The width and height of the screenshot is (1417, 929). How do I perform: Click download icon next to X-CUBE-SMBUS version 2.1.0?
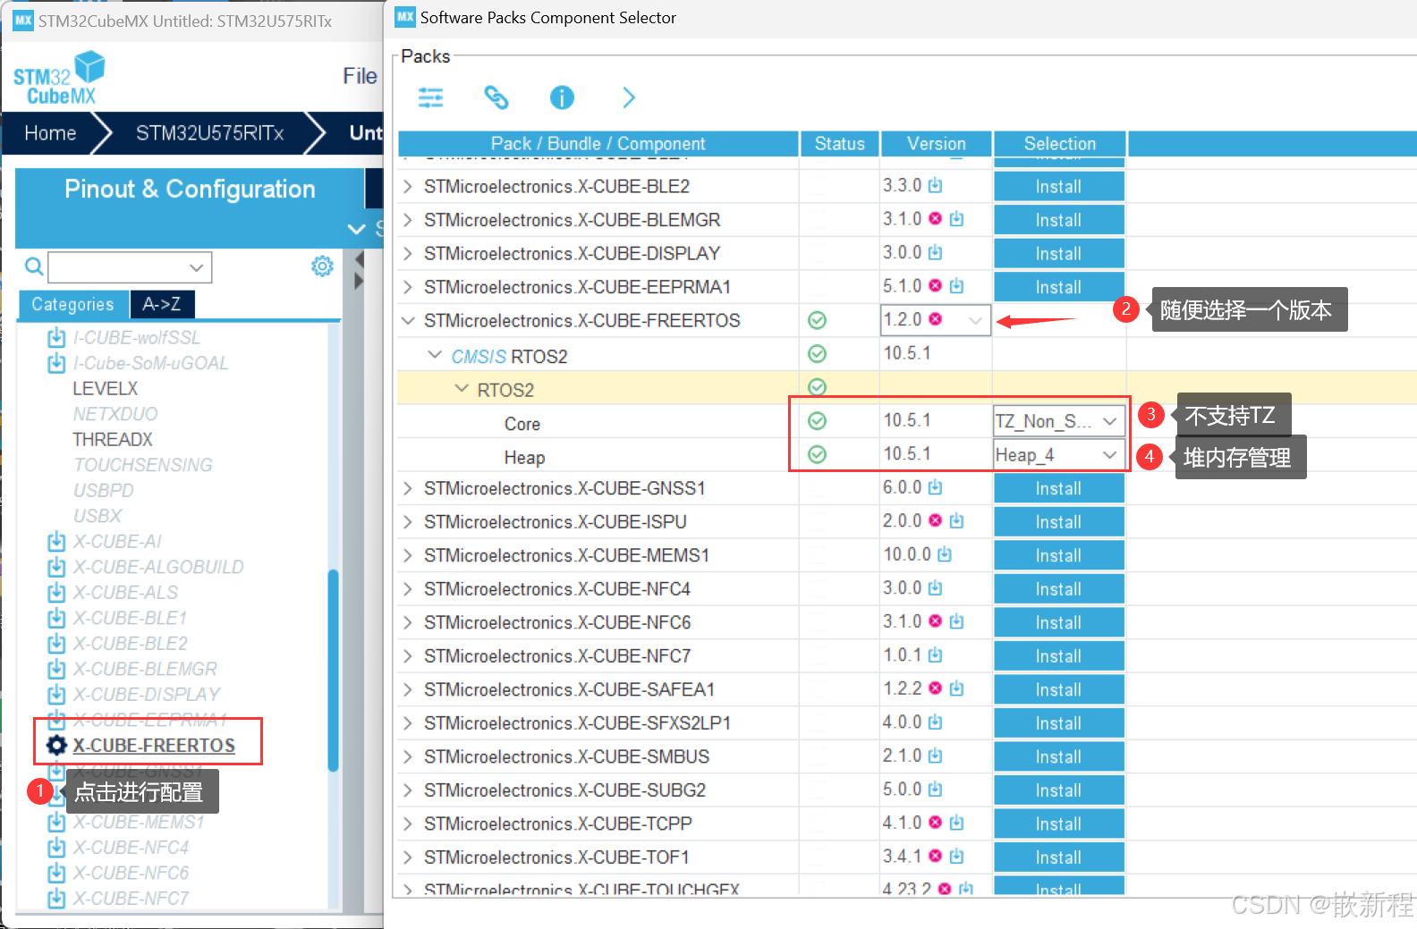click(x=936, y=756)
